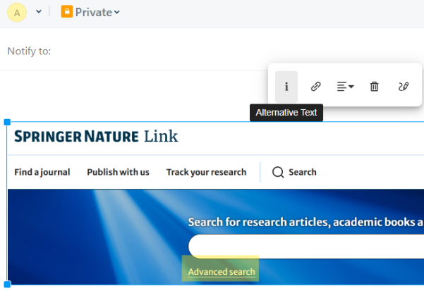424x291 pixels.
Task: Click the bottom-left image resize handle
Action: pos(7,284)
